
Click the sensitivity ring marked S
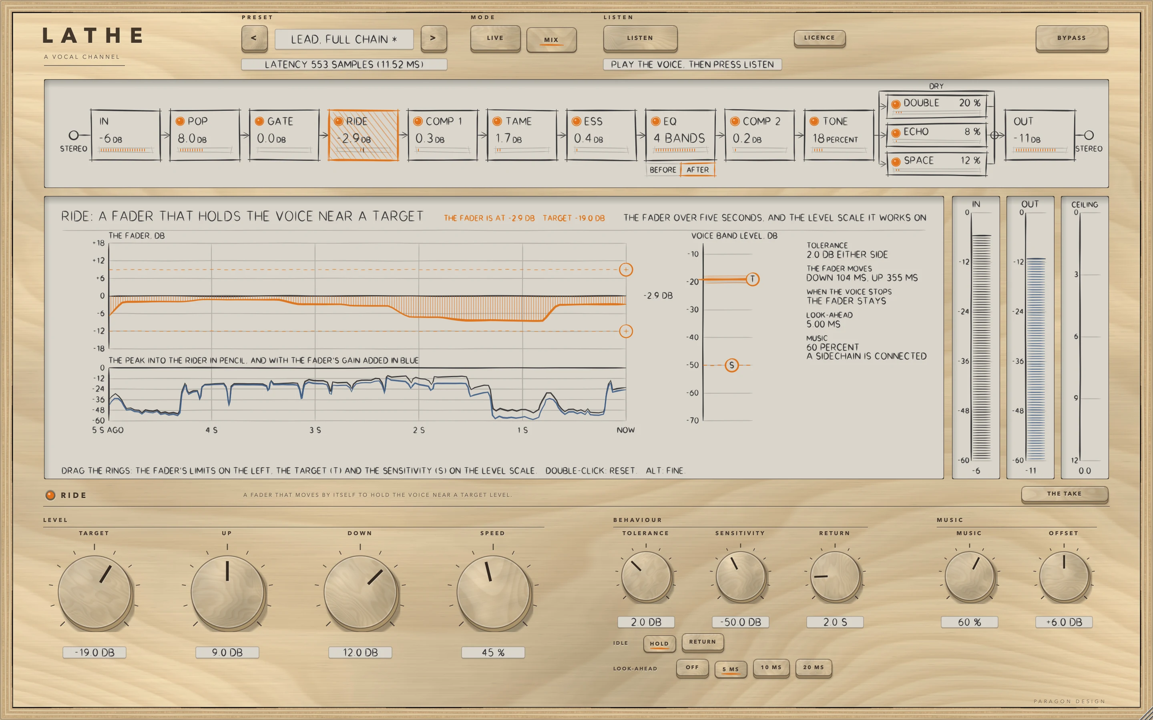(732, 365)
